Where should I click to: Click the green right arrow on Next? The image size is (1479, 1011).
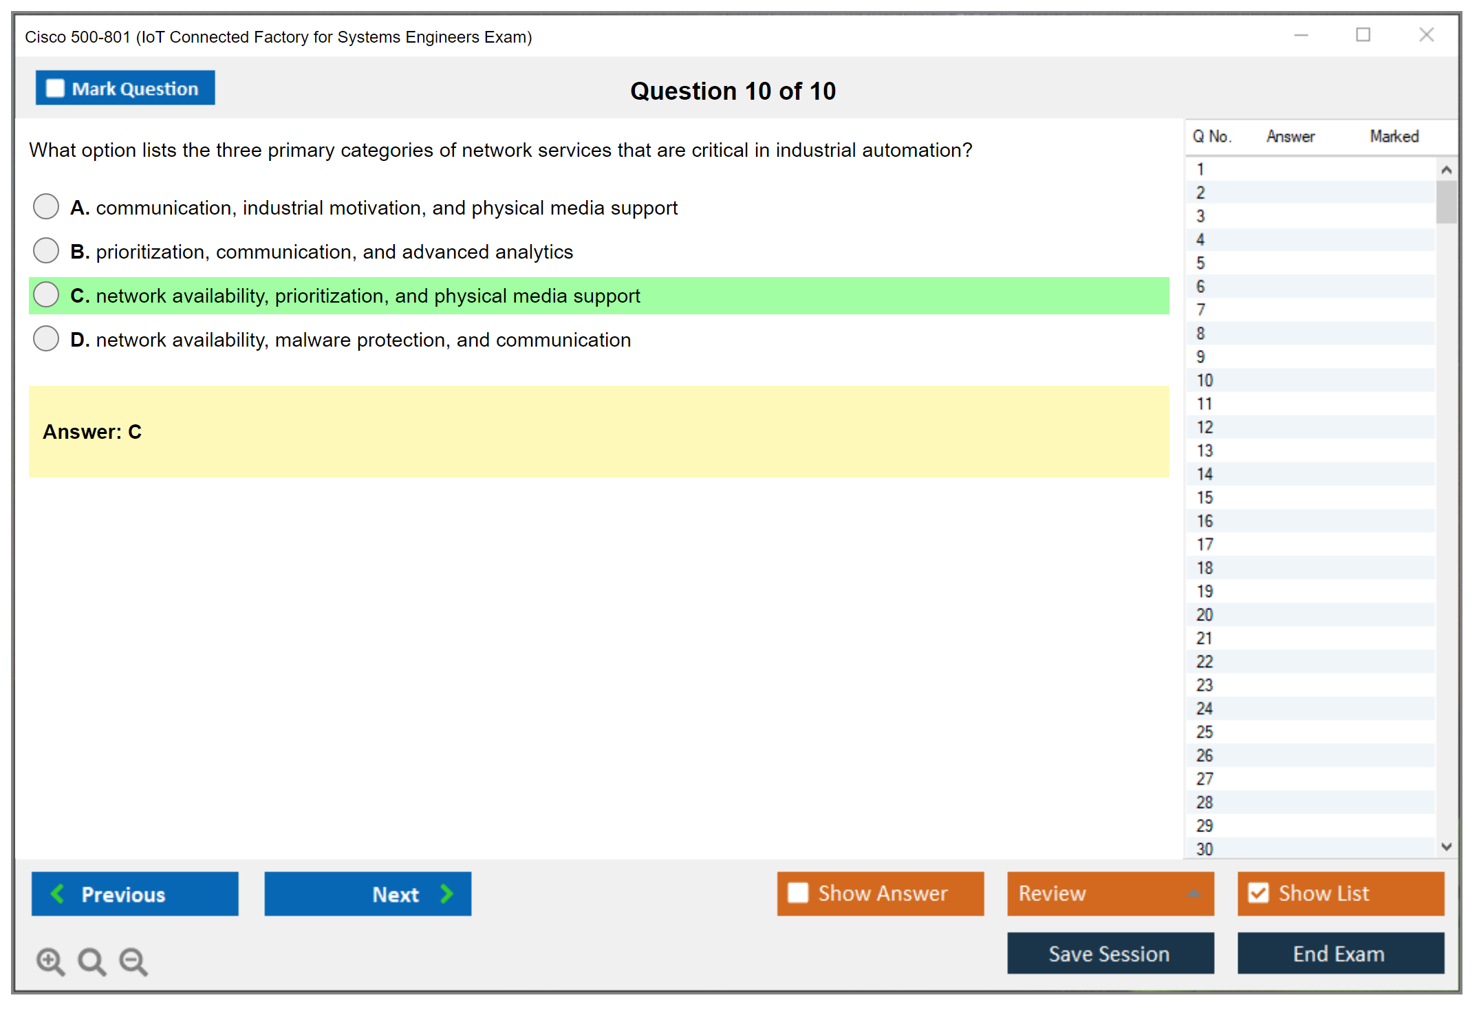tap(447, 893)
